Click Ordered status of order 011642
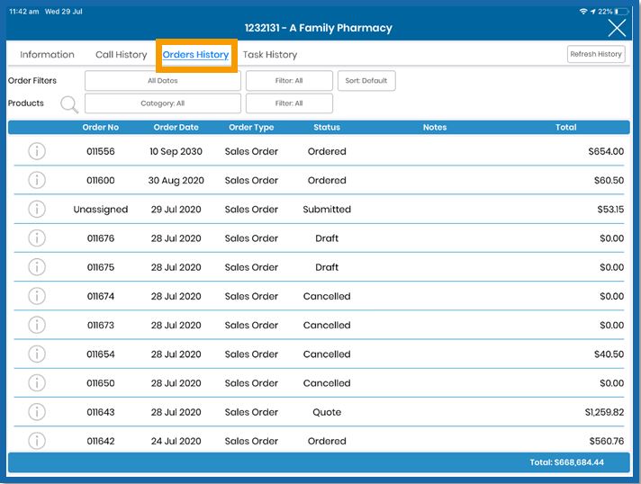Screen dimensions: 641x484 pos(327,441)
